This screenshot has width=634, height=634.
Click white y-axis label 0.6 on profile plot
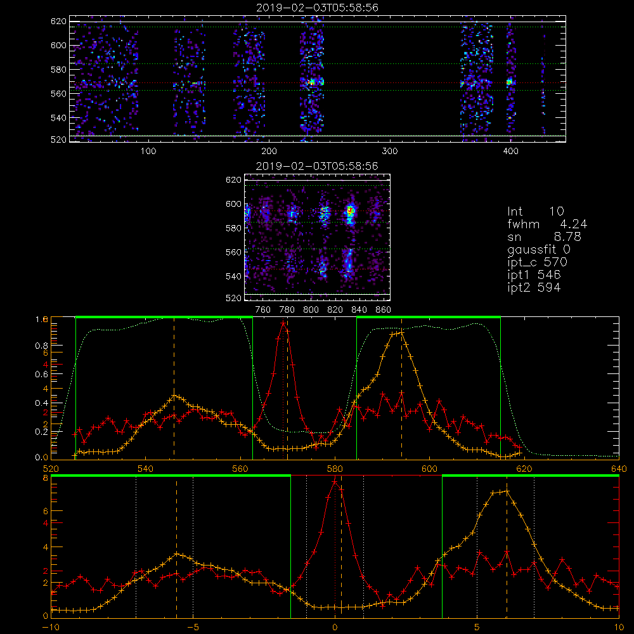click(x=42, y=375)
